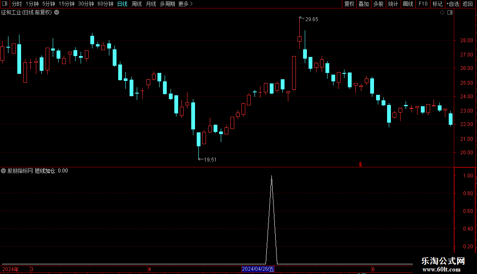Image resolution: width=477 pixels, height=274 pixels.
Task: Select the 30分钟 period tab
Action: tap(86, 4)
